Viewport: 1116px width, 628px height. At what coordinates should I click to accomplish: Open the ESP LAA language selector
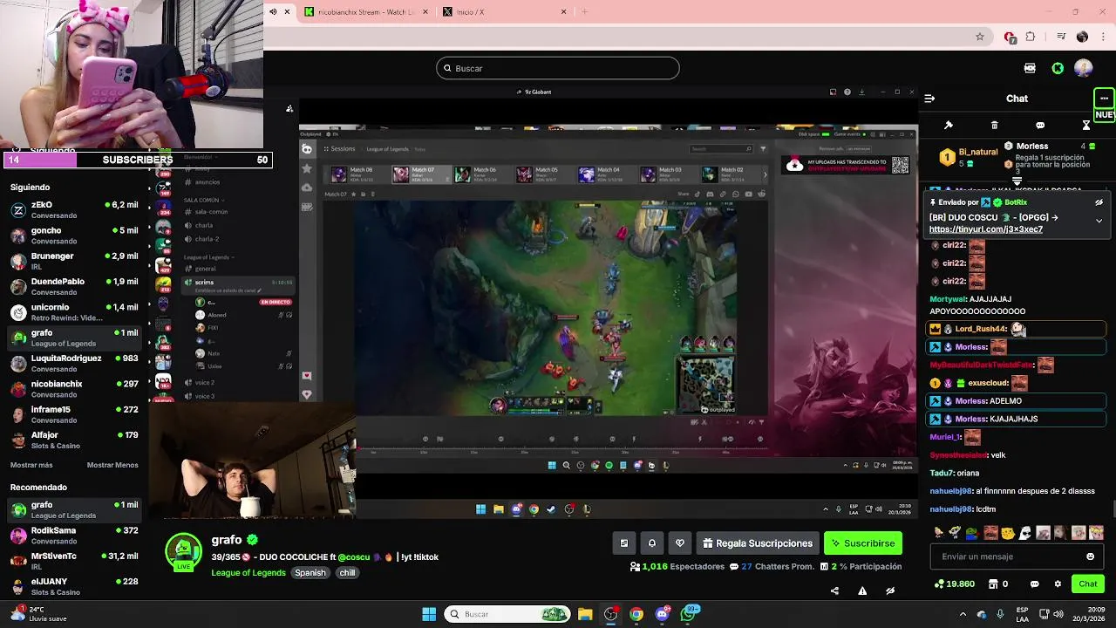(x=1023, y=614)
